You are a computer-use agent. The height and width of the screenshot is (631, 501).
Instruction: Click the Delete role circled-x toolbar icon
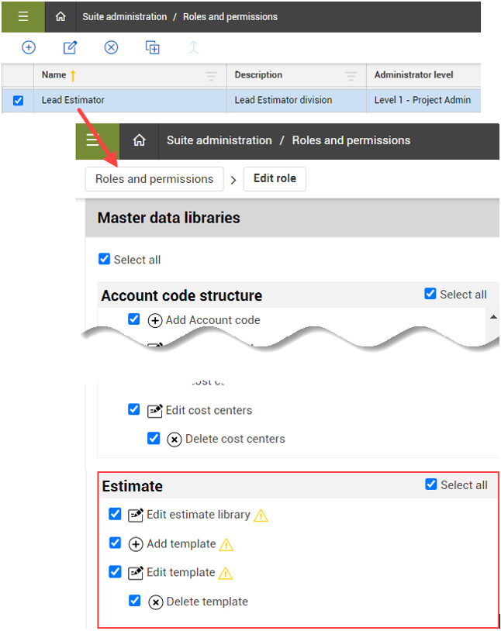click(x=111, y=47)
